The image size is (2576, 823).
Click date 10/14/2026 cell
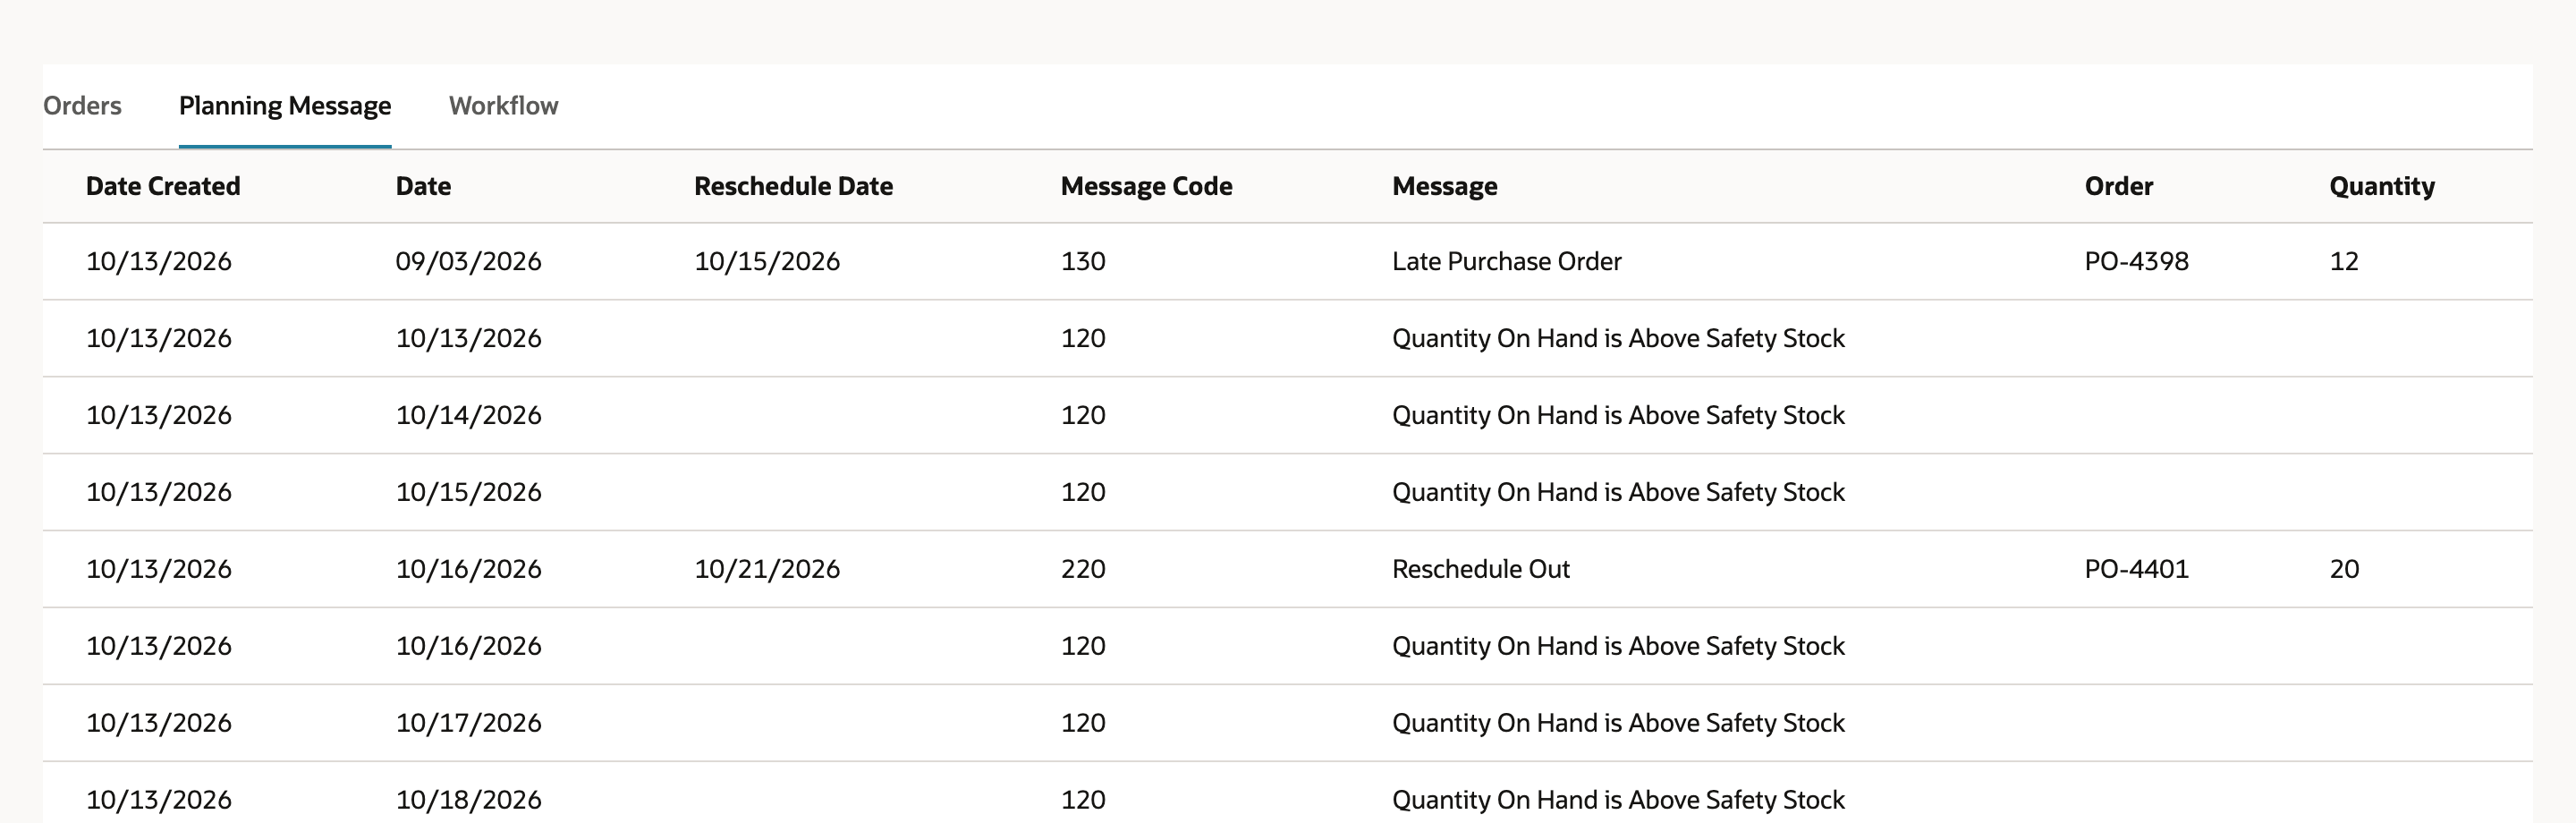pyautogui.click(x=468, y=415)
